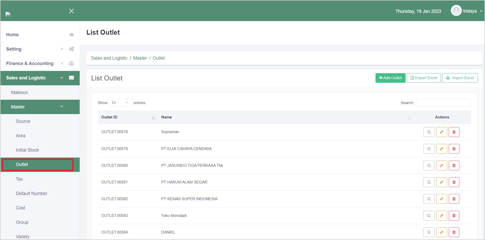The height and width of the screenshot is (240, 485).
Task: Open the entries-per-page dropdown showing 10
Action: click(120, 103)
